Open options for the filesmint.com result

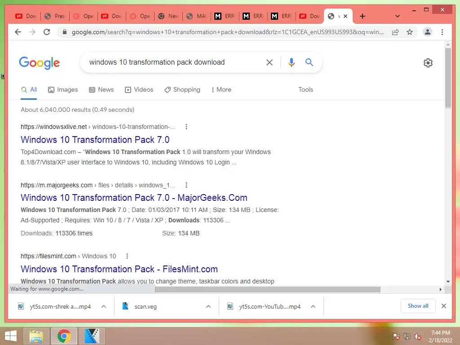click(x=127, y=256)
